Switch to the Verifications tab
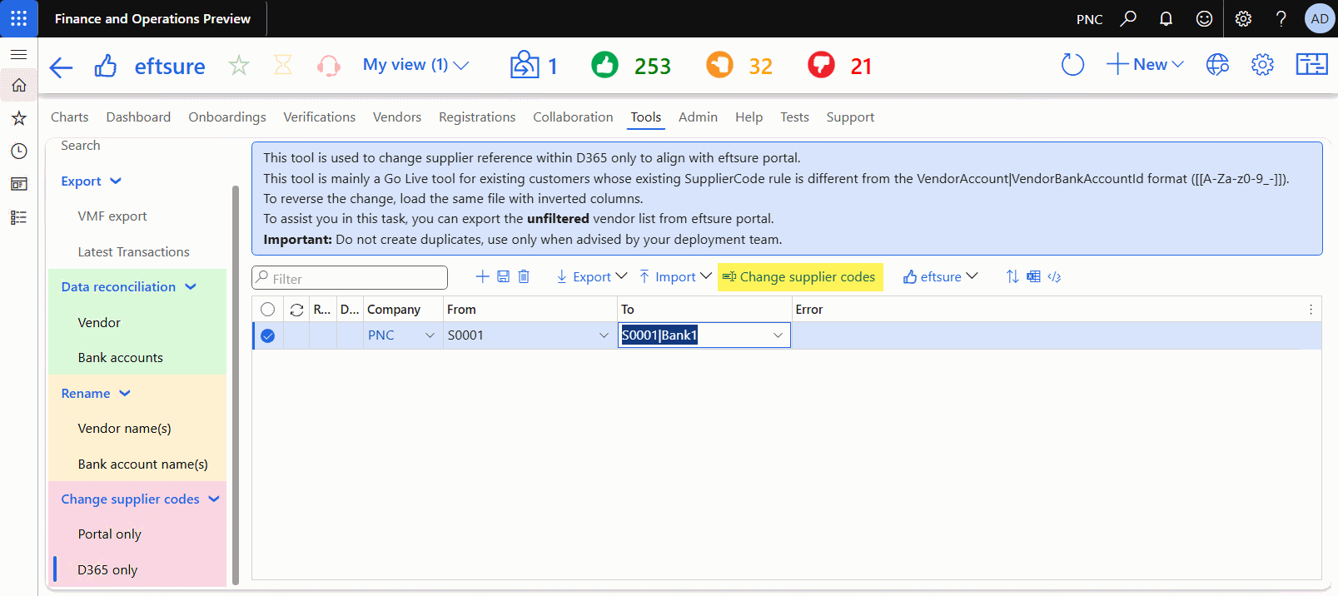 coord(319,117)
